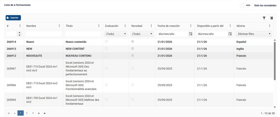Open the Evaluación column options menu
The width and height of the screenshot is (280, 117).
125,26
